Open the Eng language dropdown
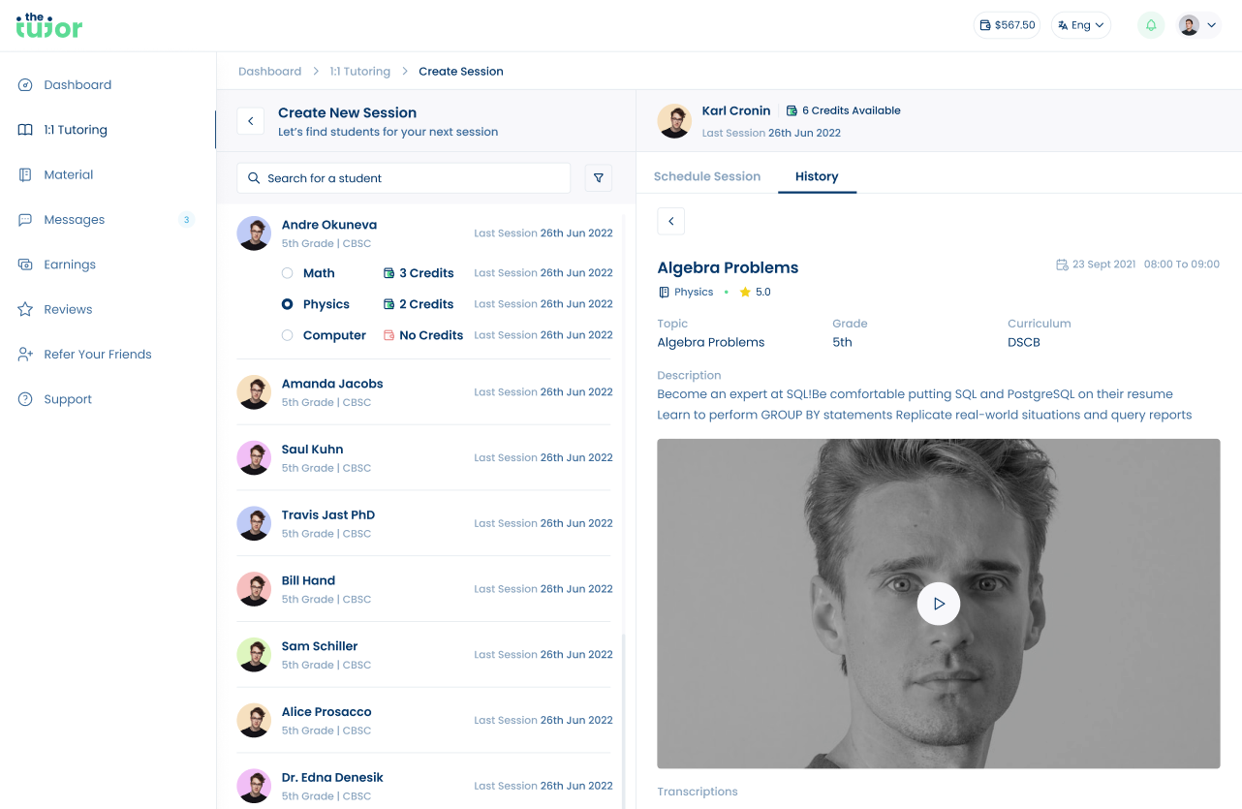 pos(1080,25)
